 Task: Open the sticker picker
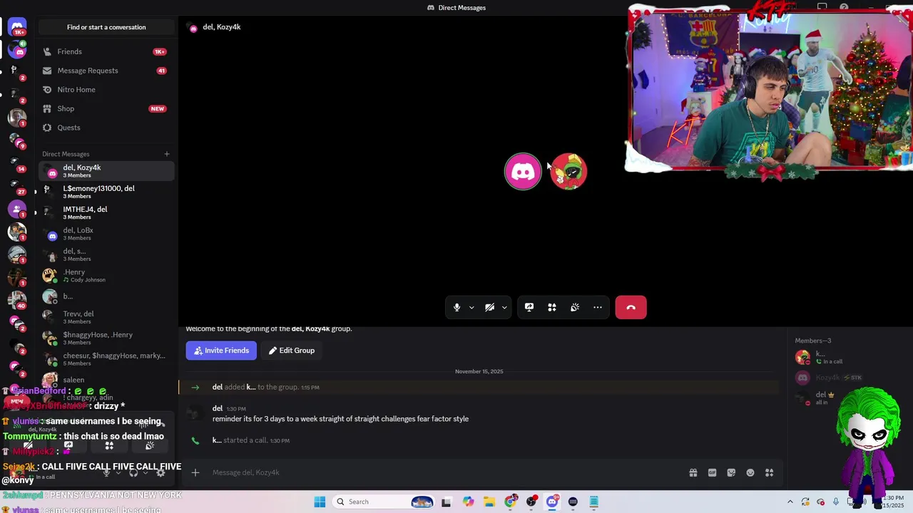pos(731,472)
